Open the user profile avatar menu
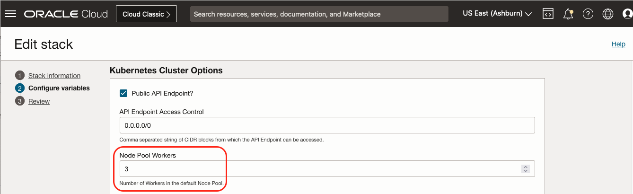 click(627, 14)
